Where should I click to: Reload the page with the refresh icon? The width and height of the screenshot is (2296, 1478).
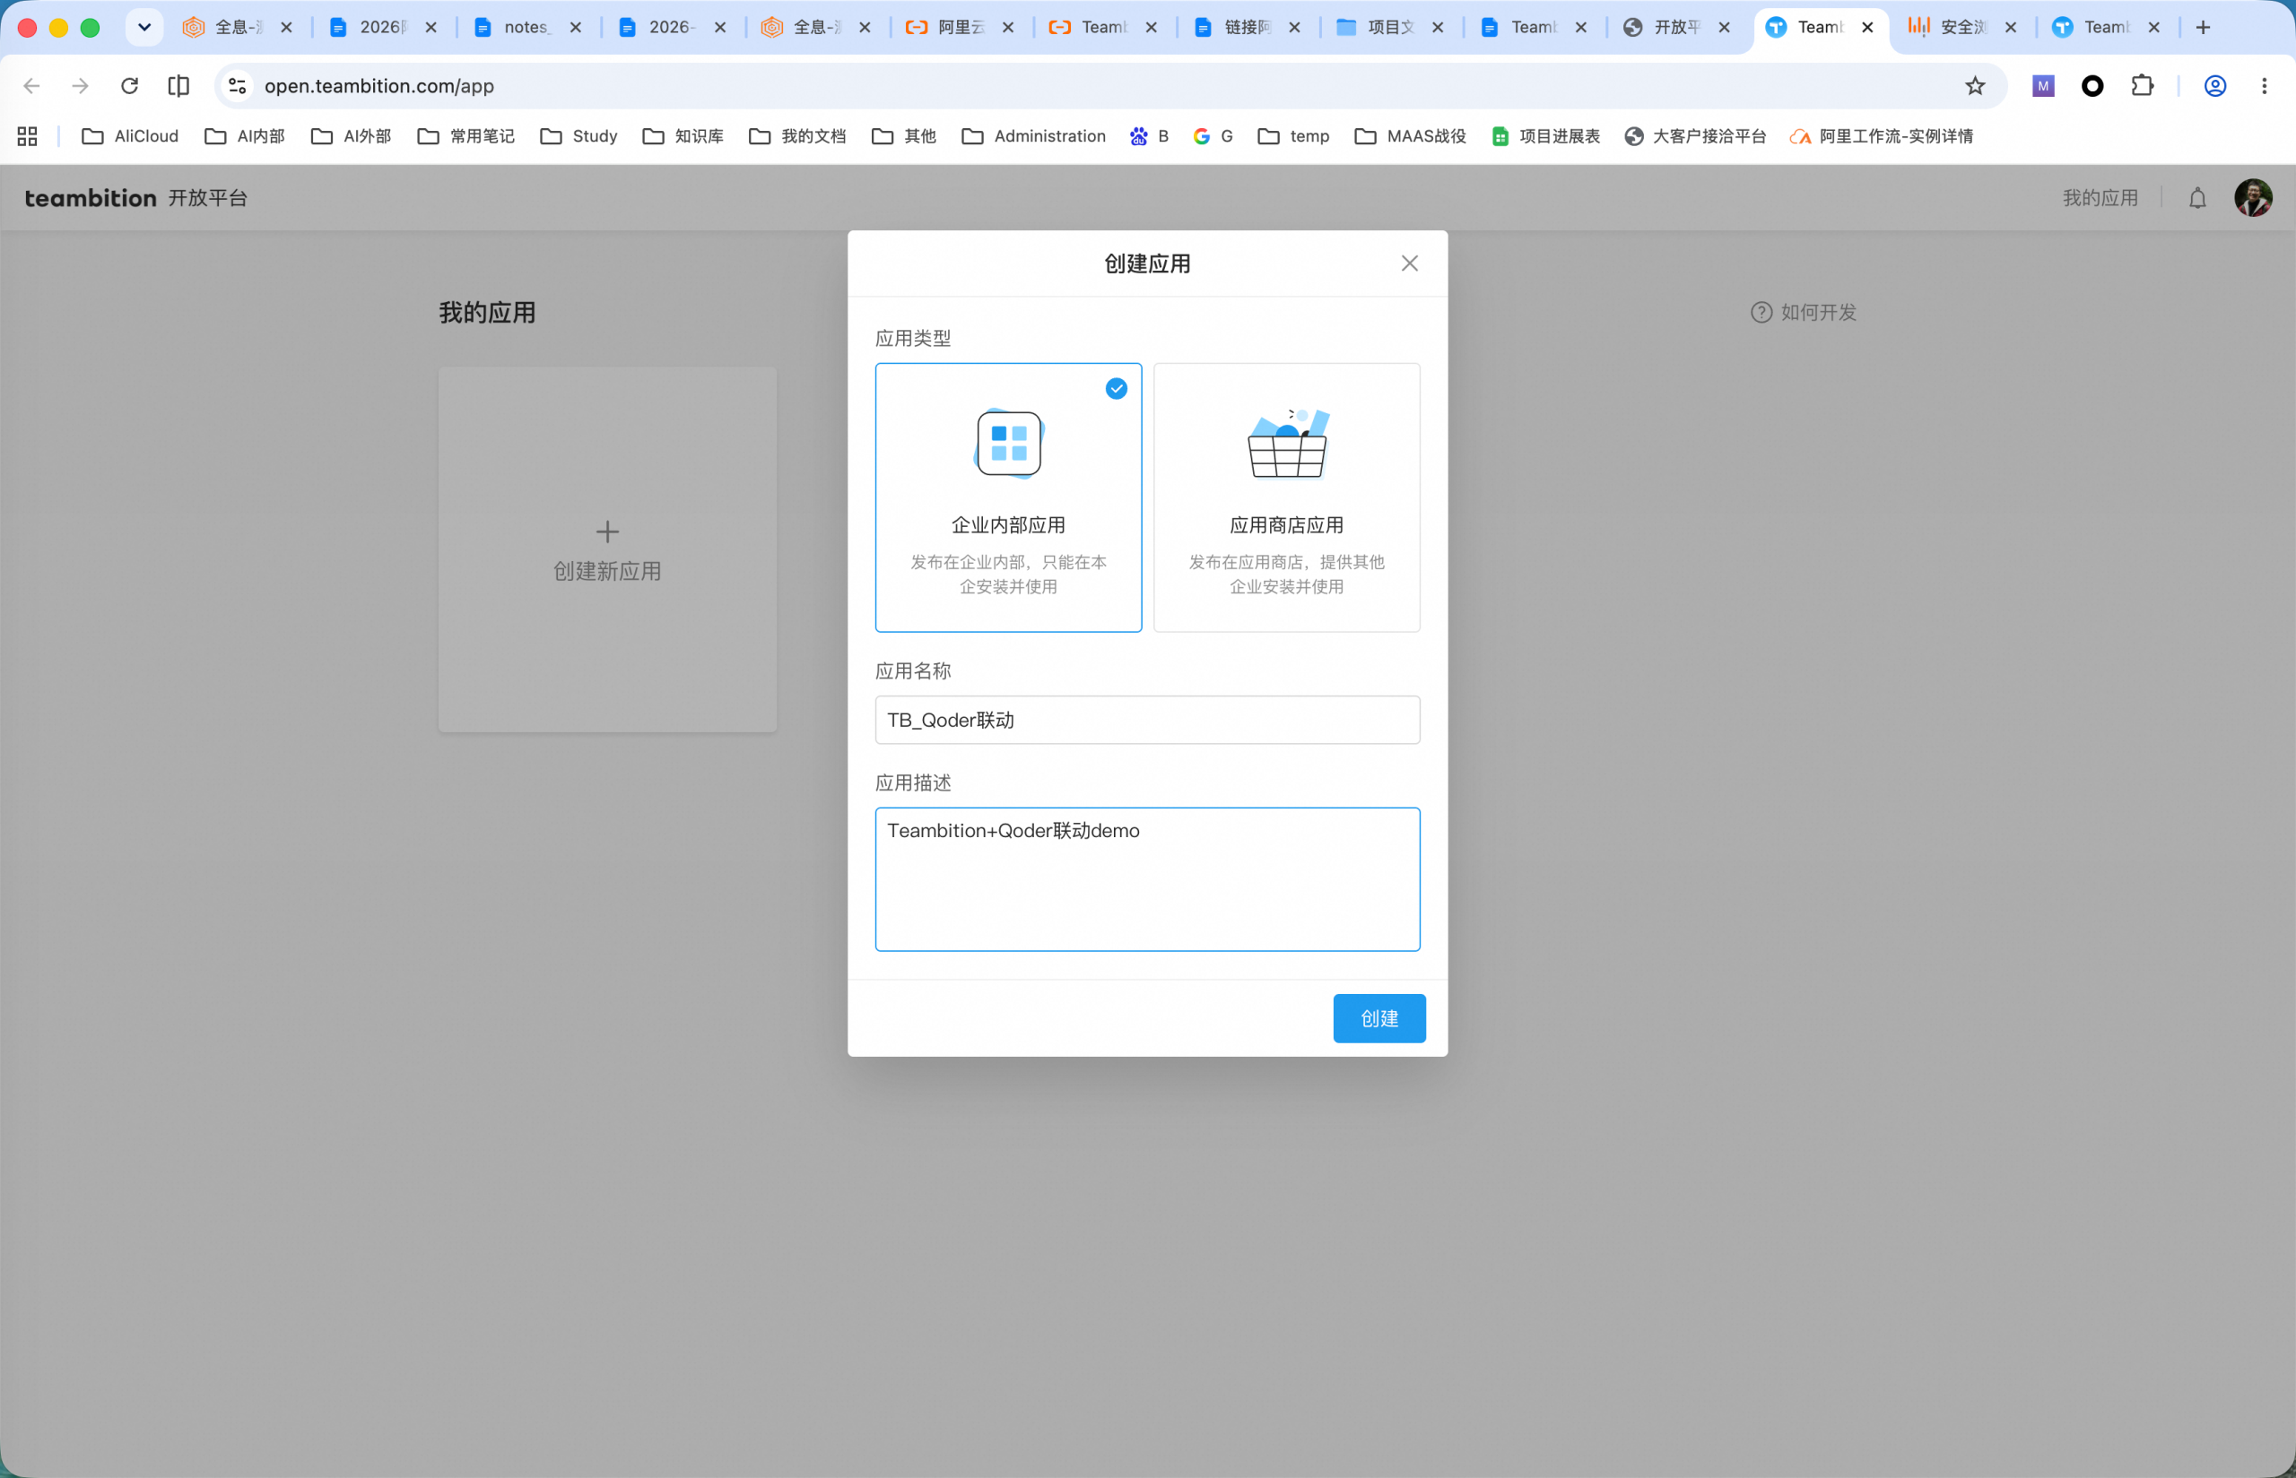pyautogui.click(x=130, y=86)
